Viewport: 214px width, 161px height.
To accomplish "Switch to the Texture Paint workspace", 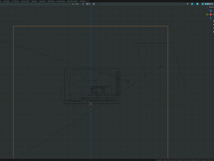I will coord(25,1).
